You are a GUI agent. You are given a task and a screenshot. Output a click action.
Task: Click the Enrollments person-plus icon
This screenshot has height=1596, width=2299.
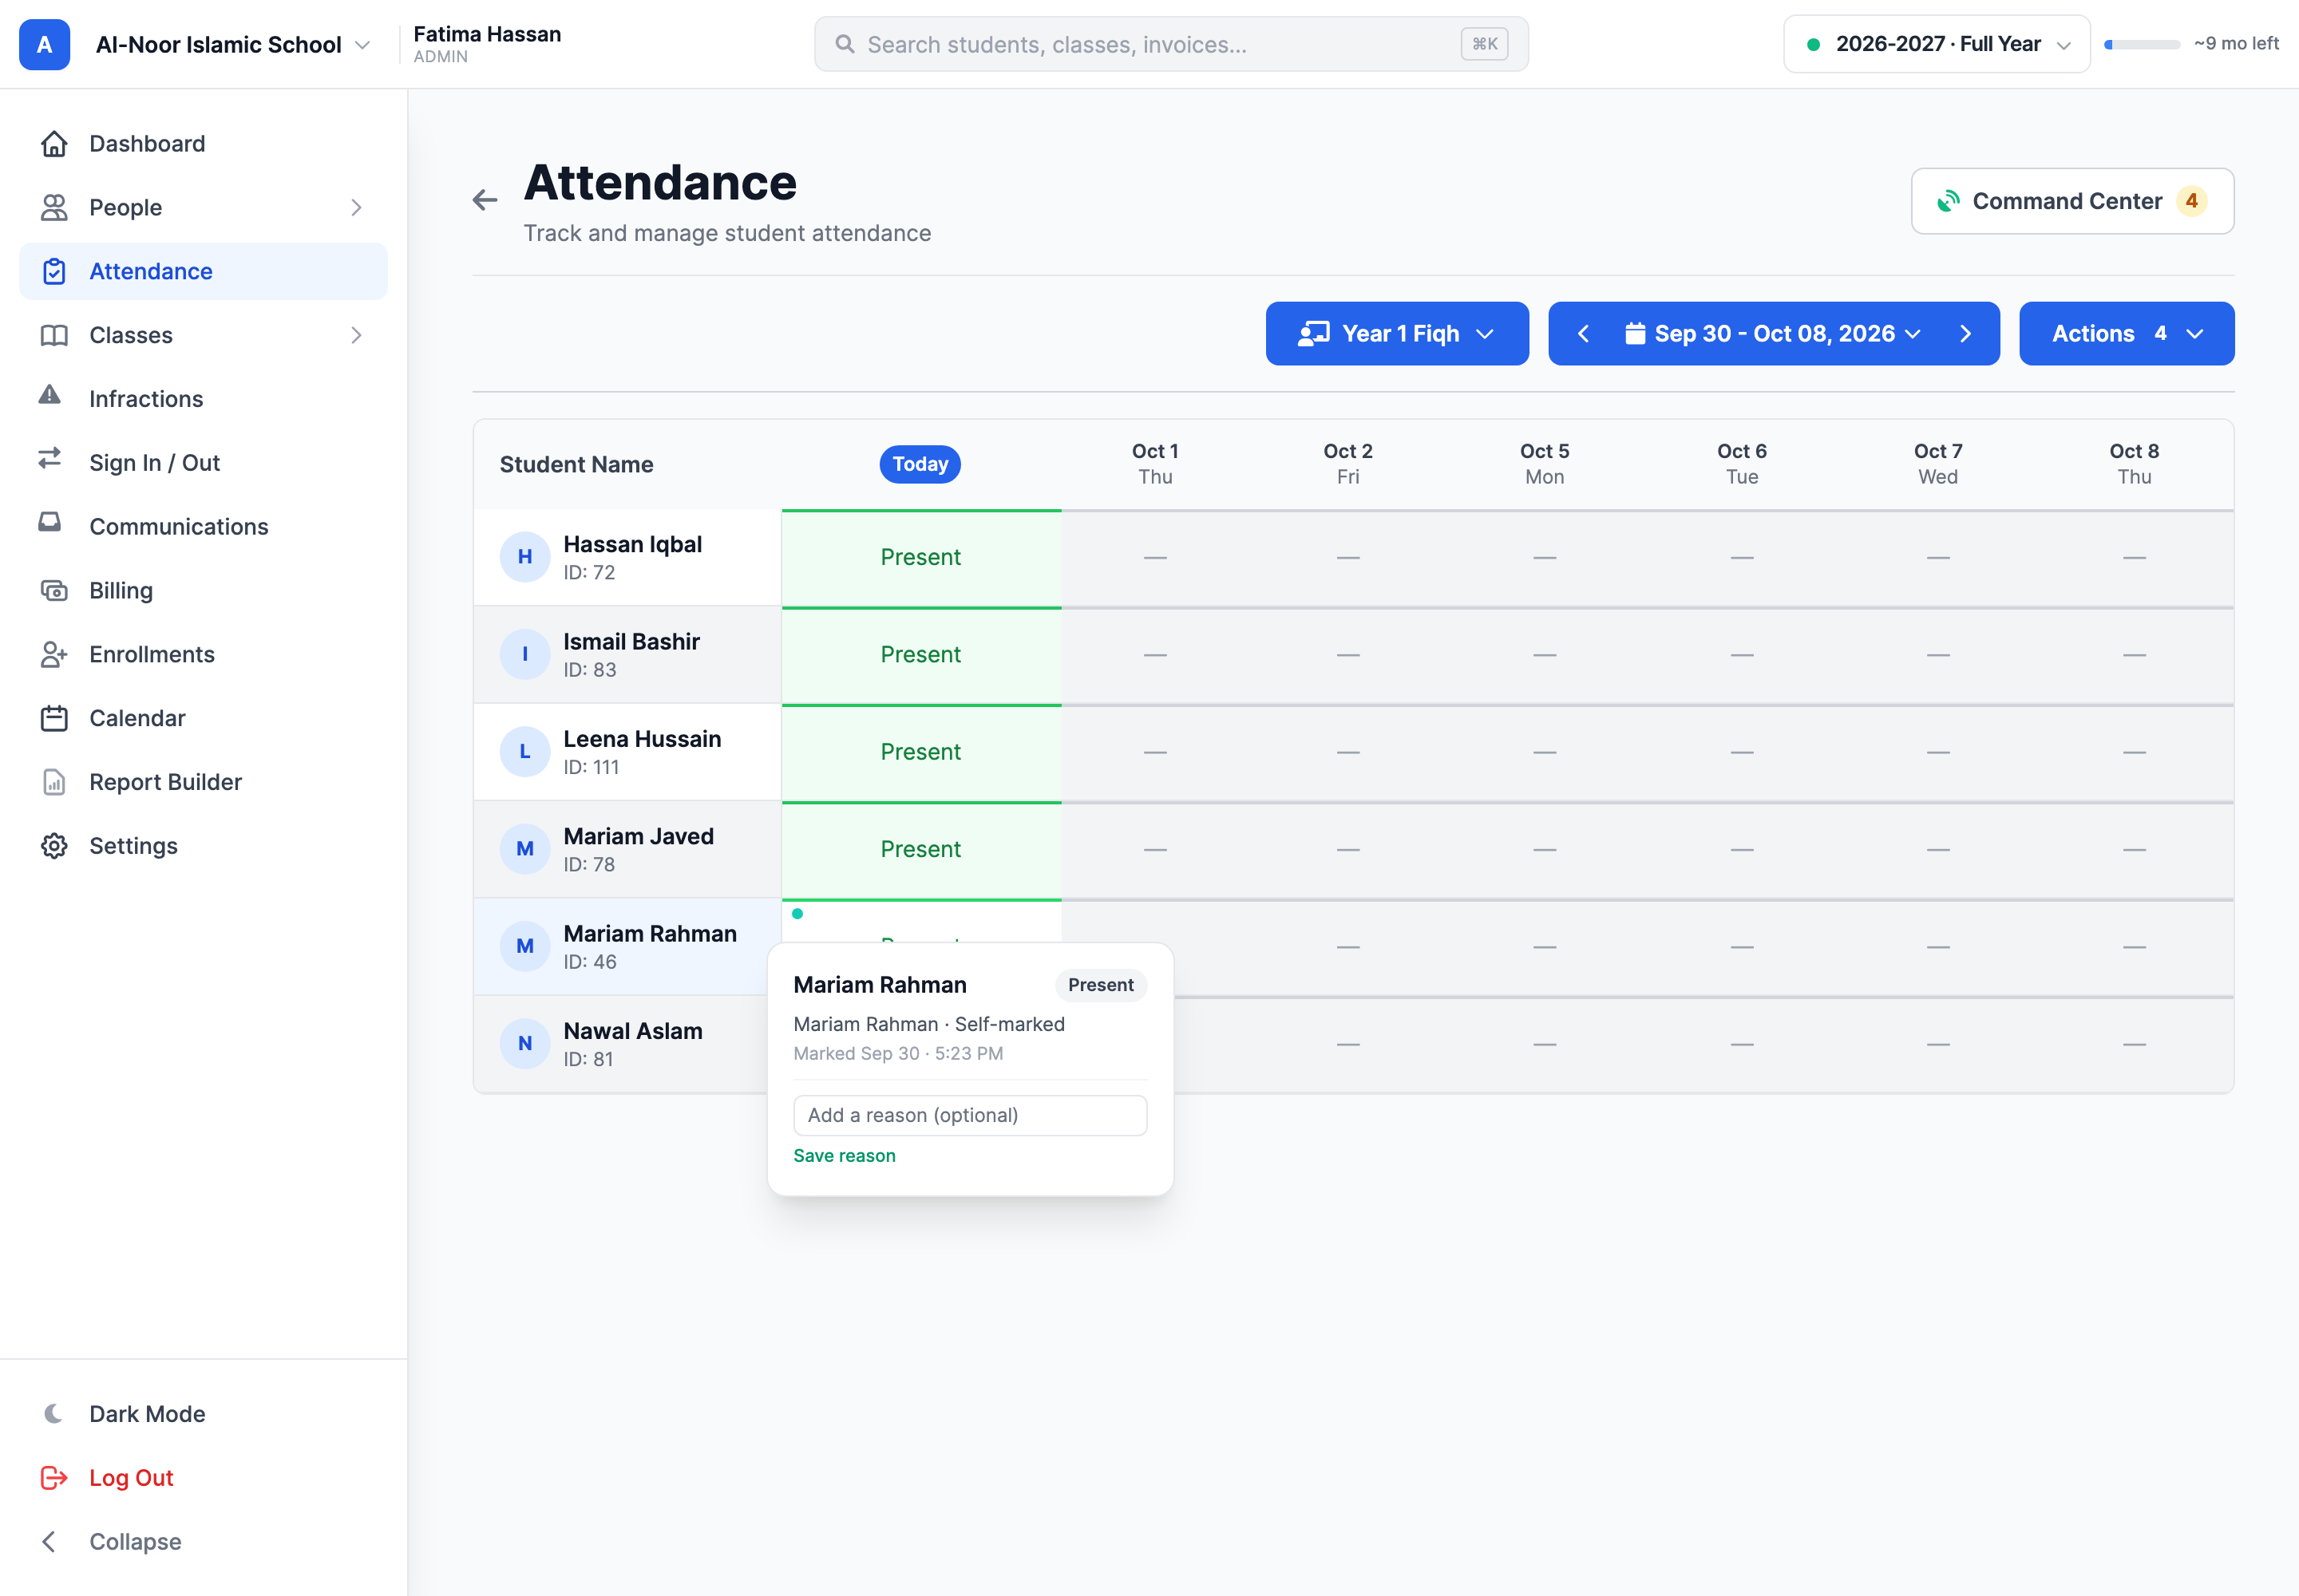(54, 655)
